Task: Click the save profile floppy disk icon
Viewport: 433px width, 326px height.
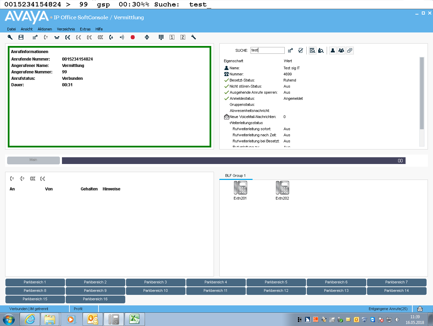Action: pyautogui.click(x=21, y=37)
